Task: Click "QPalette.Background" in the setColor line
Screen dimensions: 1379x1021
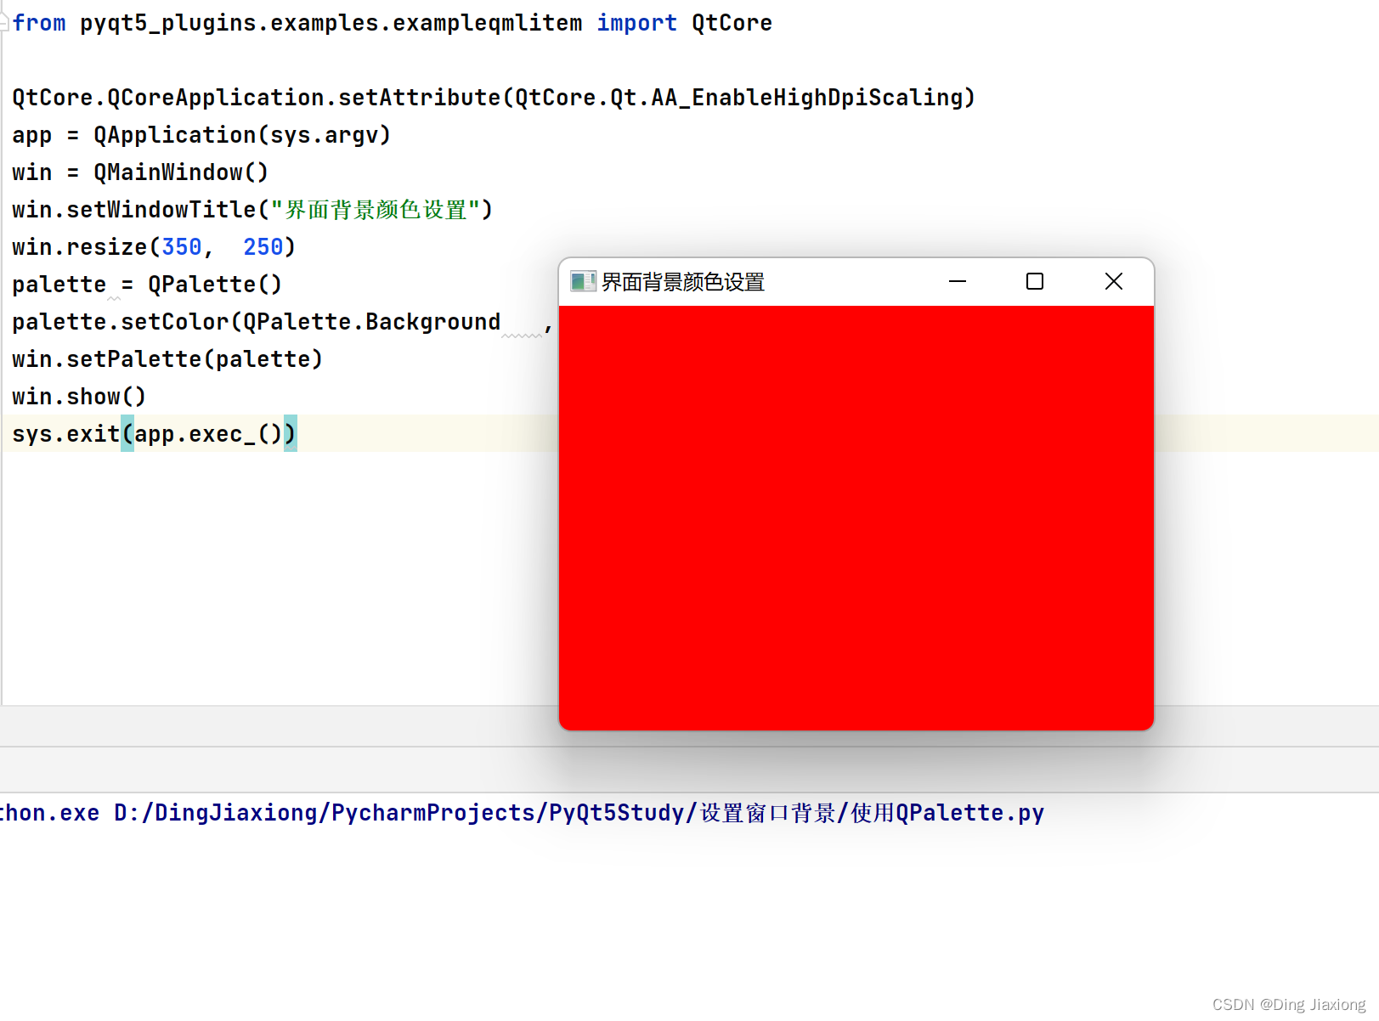Action: pyautogui.click(x=372, y=322)
